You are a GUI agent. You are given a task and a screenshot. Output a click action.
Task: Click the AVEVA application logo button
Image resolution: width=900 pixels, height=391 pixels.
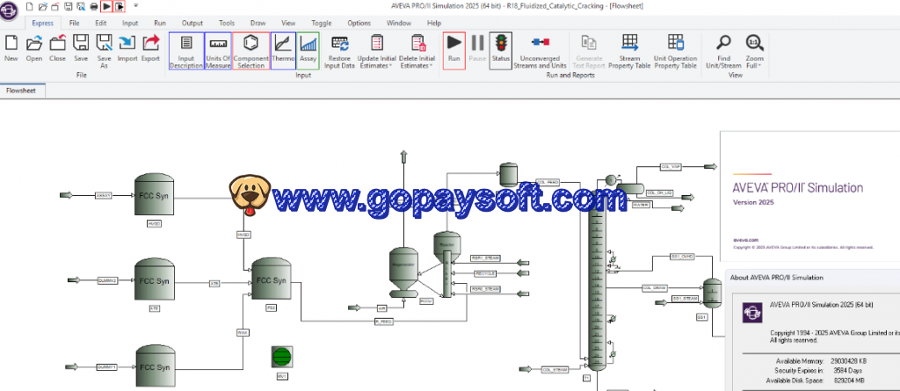9,11
